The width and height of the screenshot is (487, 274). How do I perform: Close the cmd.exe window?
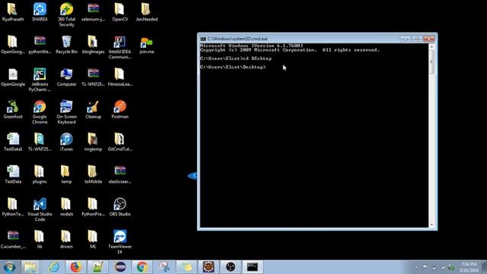point(429,39)
